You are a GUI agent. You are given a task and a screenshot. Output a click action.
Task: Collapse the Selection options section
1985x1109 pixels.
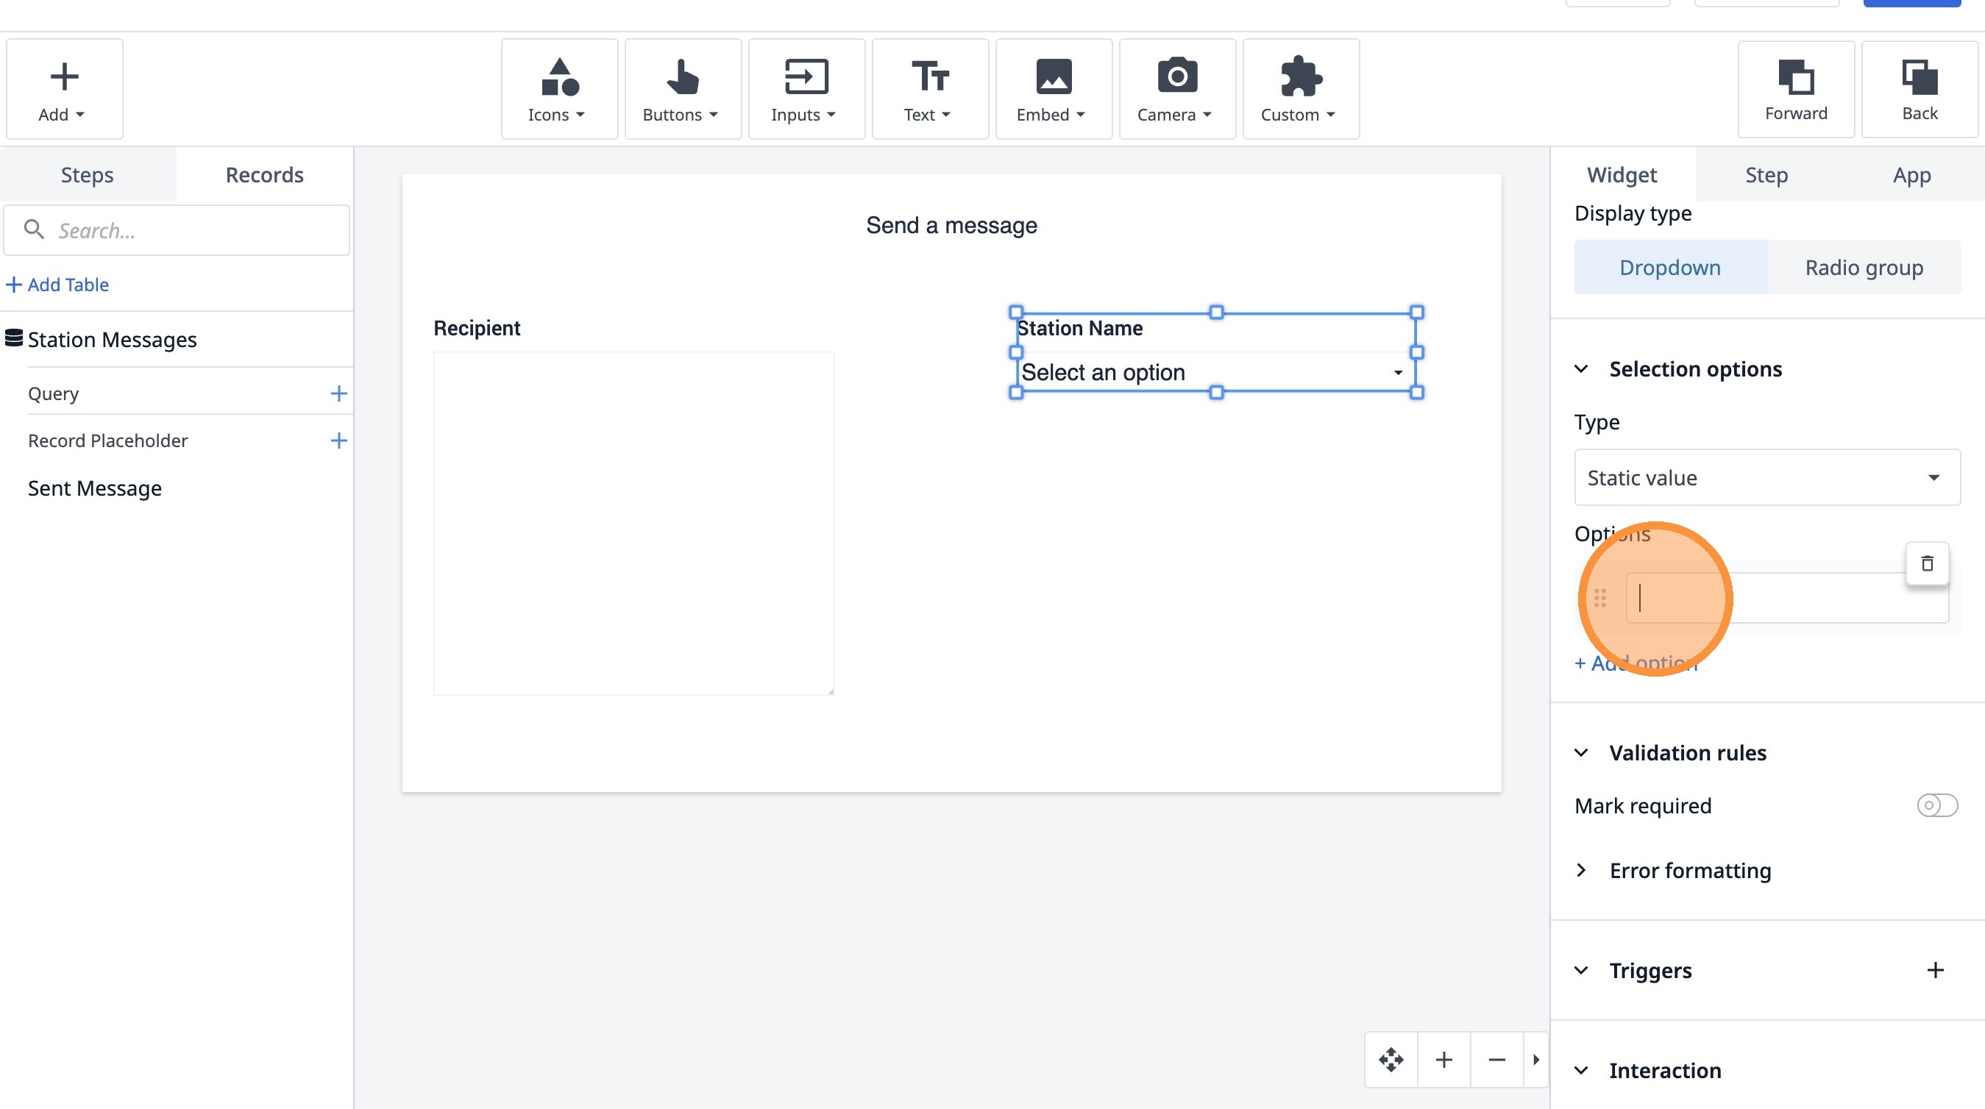[1581, 369]
